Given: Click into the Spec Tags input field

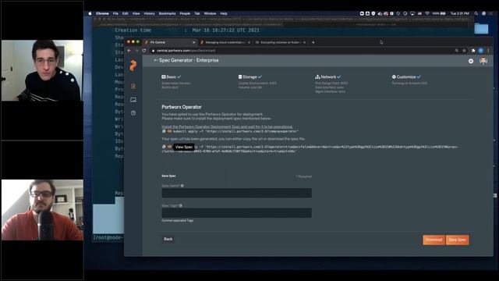Looking at the screenshot, I should pos(236,213).
